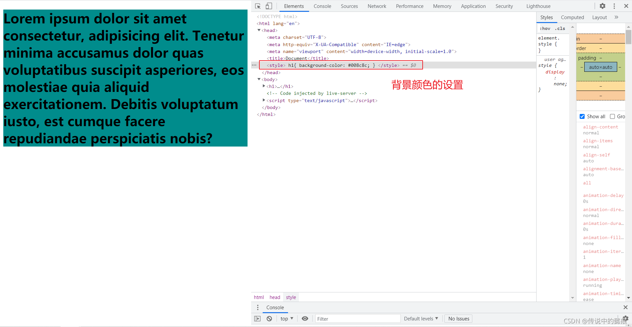Toggle the .cls class editor

click(x=560, y=29)
